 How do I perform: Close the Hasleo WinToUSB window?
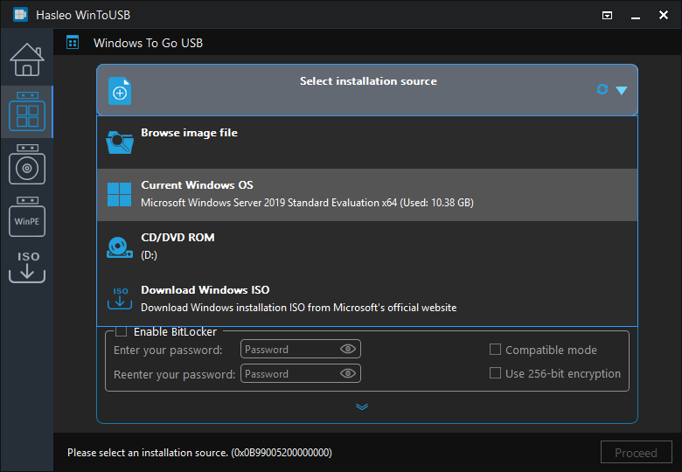pos(664,15)
